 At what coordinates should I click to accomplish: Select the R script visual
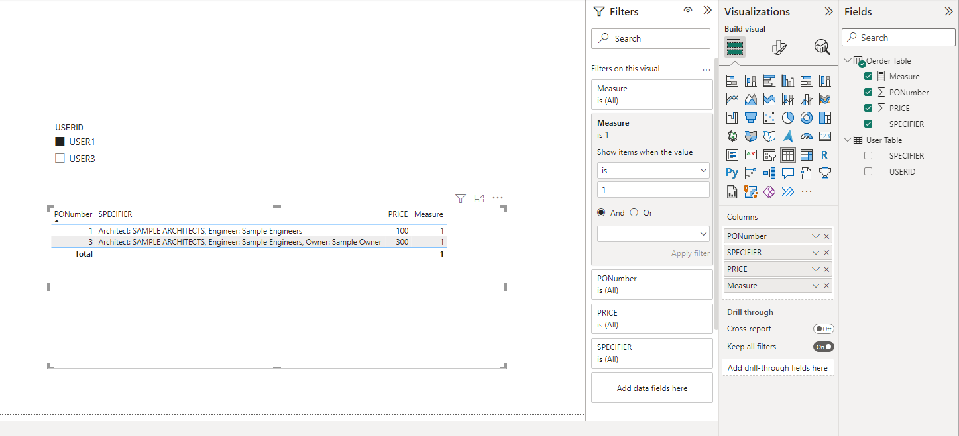point(825,155)
